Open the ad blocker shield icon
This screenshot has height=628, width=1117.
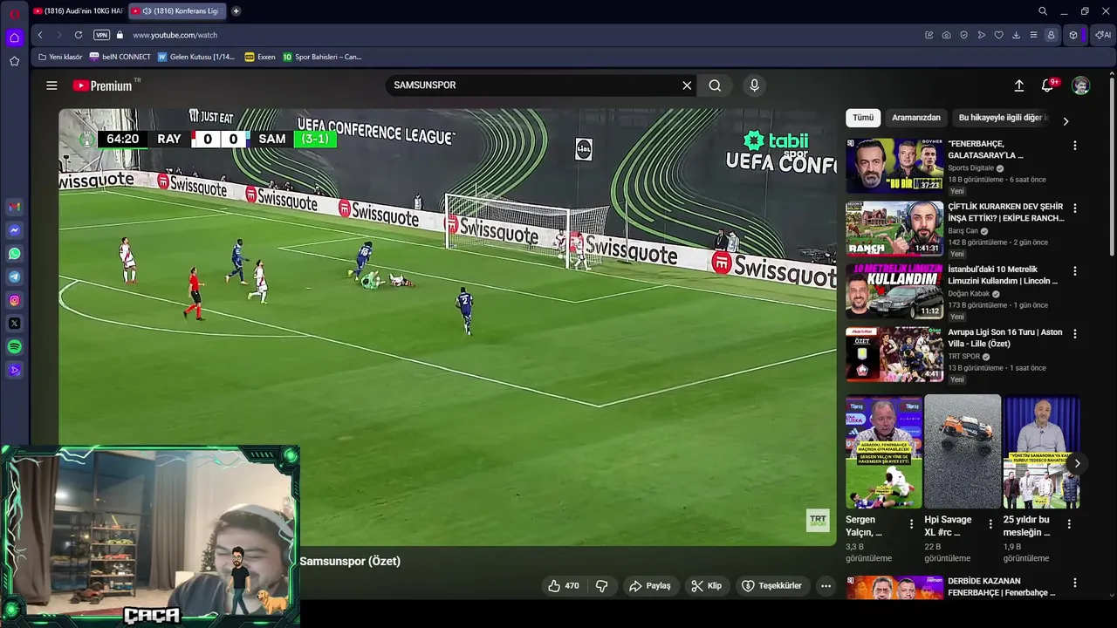coord(964,35)
